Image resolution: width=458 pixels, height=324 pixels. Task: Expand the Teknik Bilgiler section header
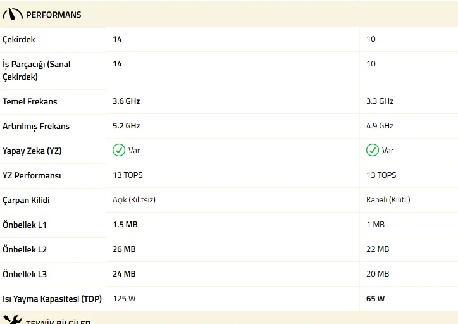[58, 321]
